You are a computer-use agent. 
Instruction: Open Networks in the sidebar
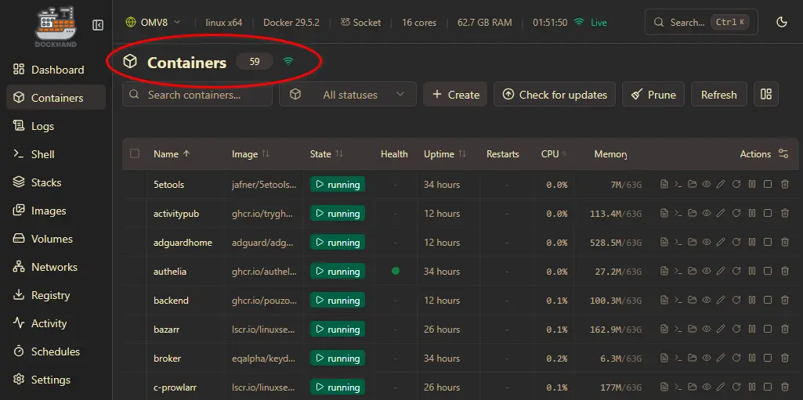(56, 266)
